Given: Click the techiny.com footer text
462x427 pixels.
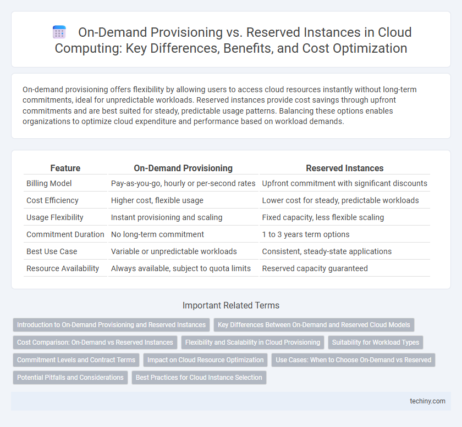Looking at the screenshot, I should coord(427,401).
